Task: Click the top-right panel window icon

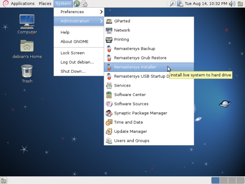Action: (x=240, y=3)
